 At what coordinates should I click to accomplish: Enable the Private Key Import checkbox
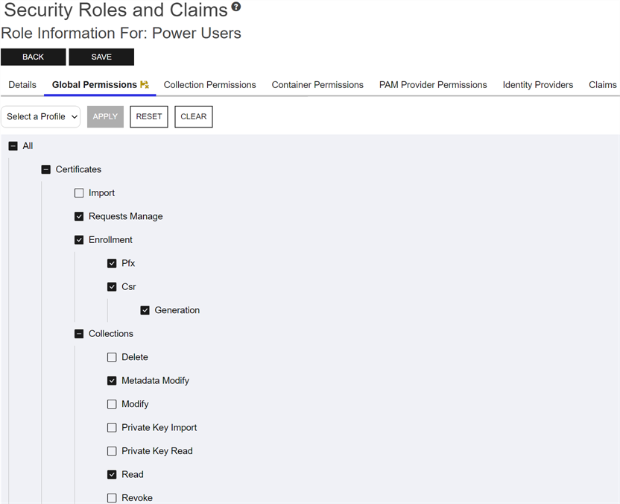click(x=112, y=428)
